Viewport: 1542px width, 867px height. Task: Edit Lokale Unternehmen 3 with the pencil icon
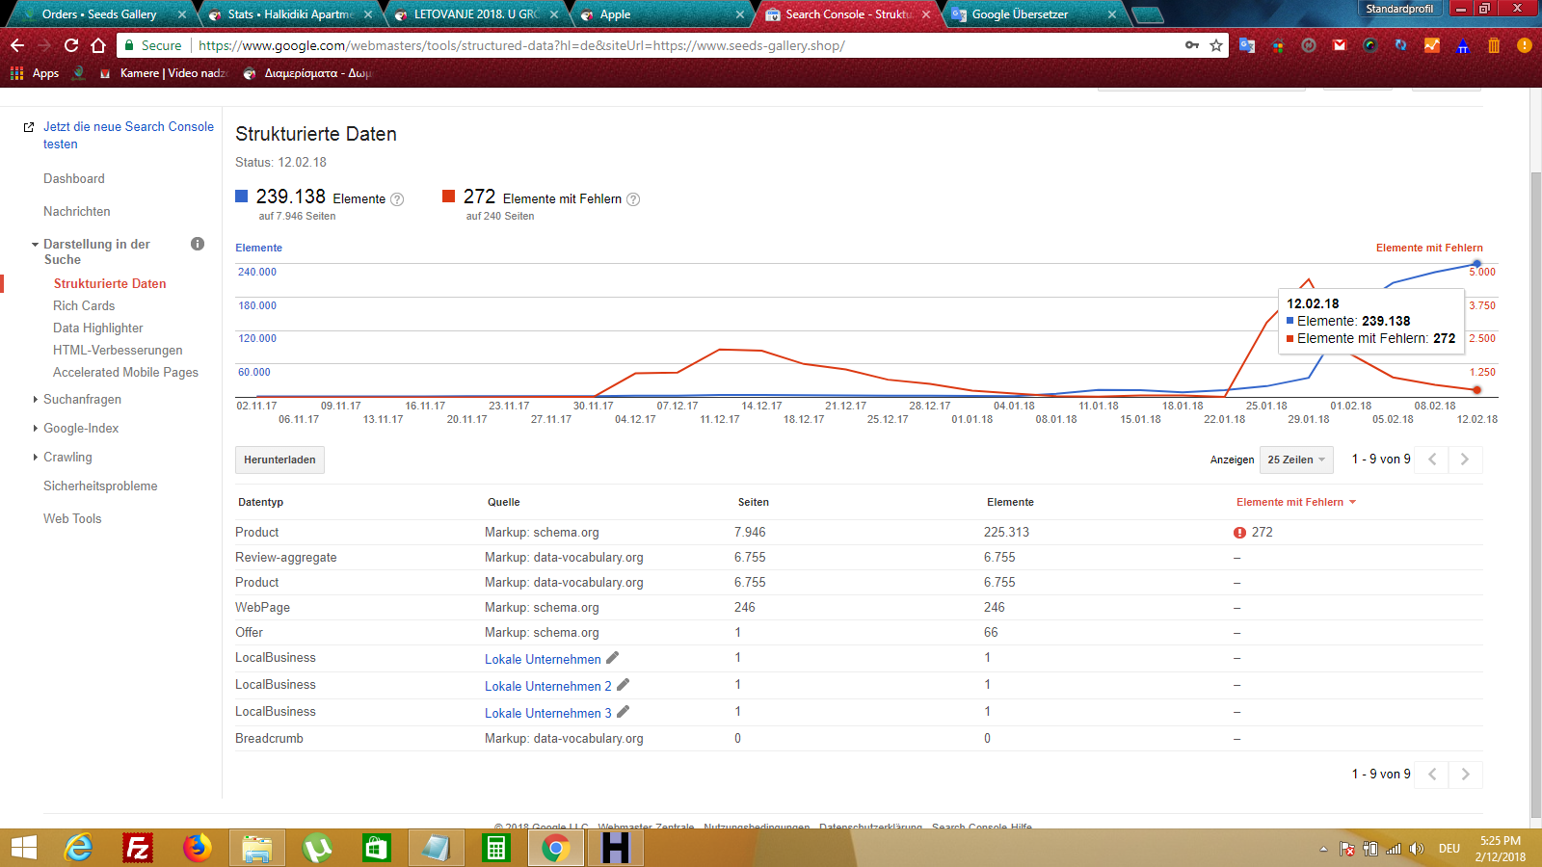click(624, 712)
